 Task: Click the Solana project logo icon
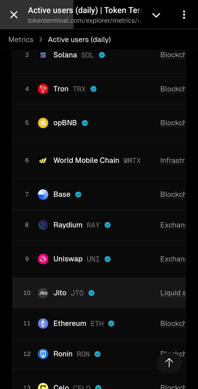pyautogui.click(x=43, y=55)
